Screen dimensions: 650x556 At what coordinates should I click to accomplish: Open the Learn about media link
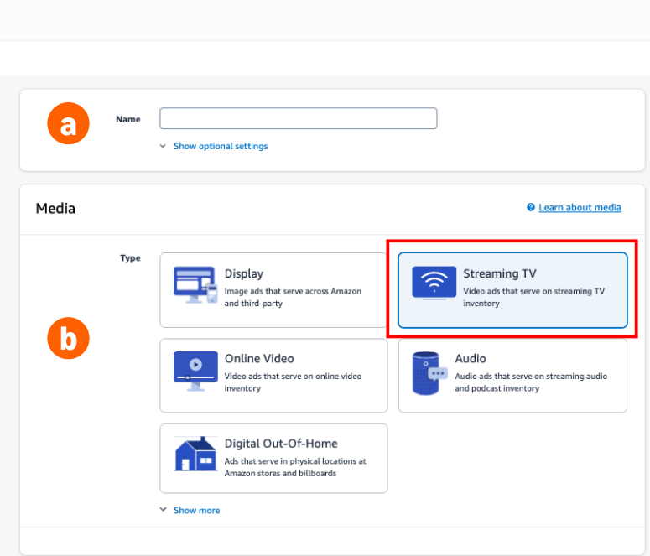pyautogui.click(x=580, y=207)
